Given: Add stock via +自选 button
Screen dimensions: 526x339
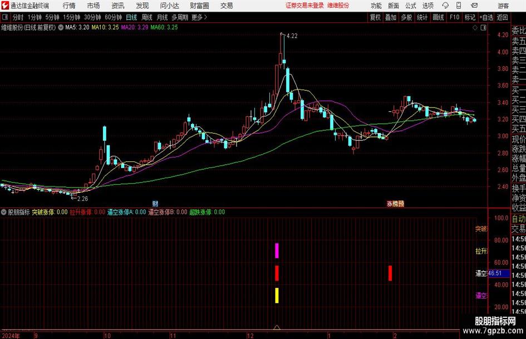Looking at the screenshot, I should click(x=486, y=17).
